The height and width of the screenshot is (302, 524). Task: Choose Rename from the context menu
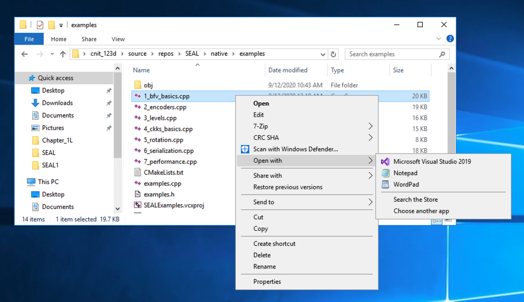(264, 267)
